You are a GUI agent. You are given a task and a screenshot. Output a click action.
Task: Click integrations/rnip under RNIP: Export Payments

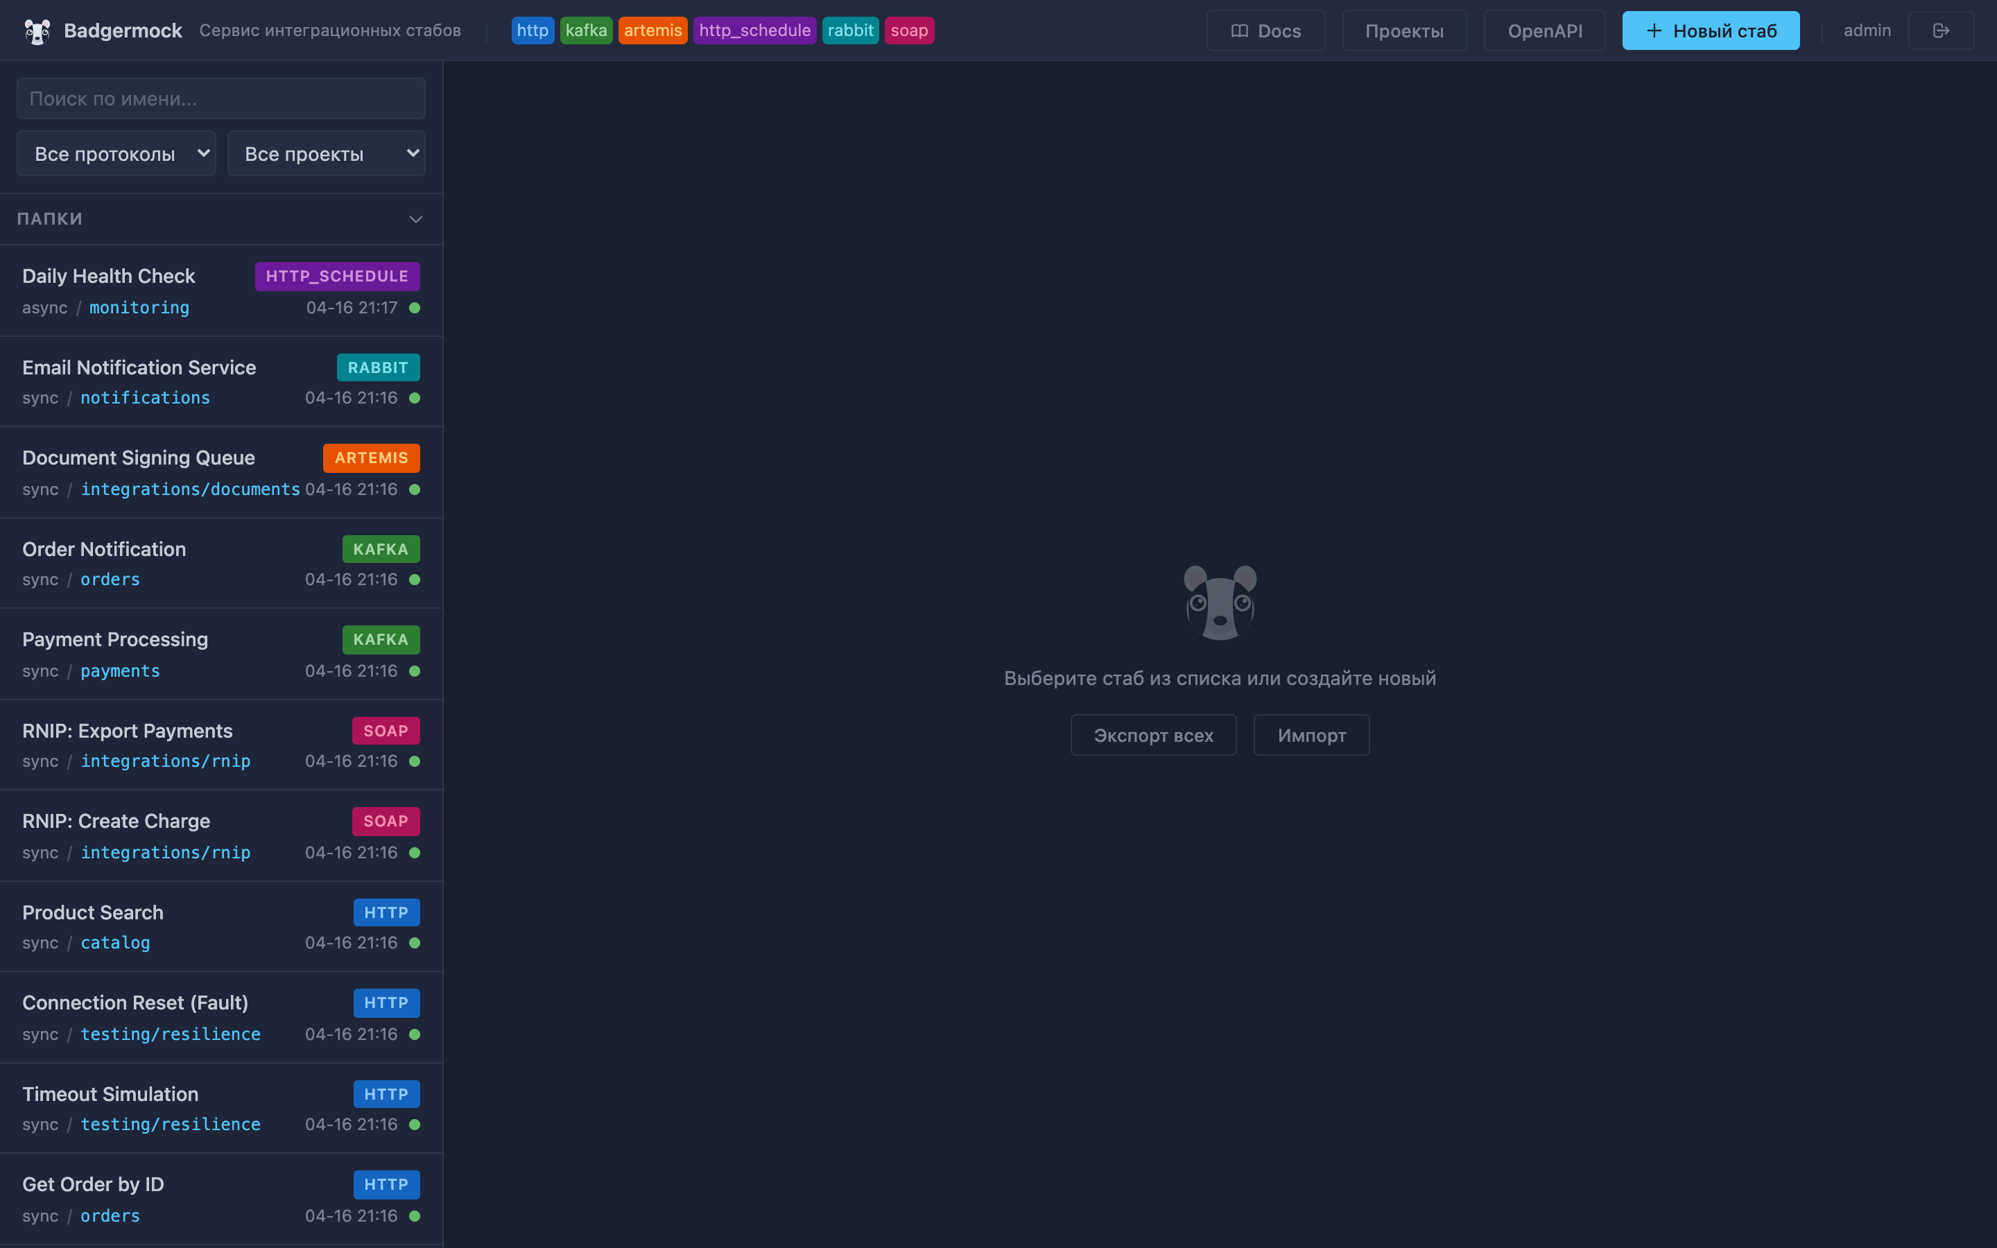pyautogui.click(x=166, y=761)
